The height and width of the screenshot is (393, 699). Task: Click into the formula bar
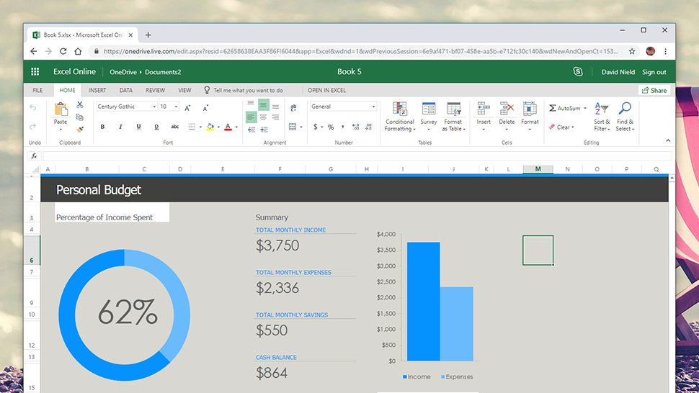tap(357, 155)
